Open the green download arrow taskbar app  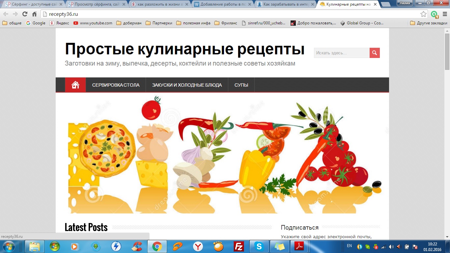coord(96,246)
